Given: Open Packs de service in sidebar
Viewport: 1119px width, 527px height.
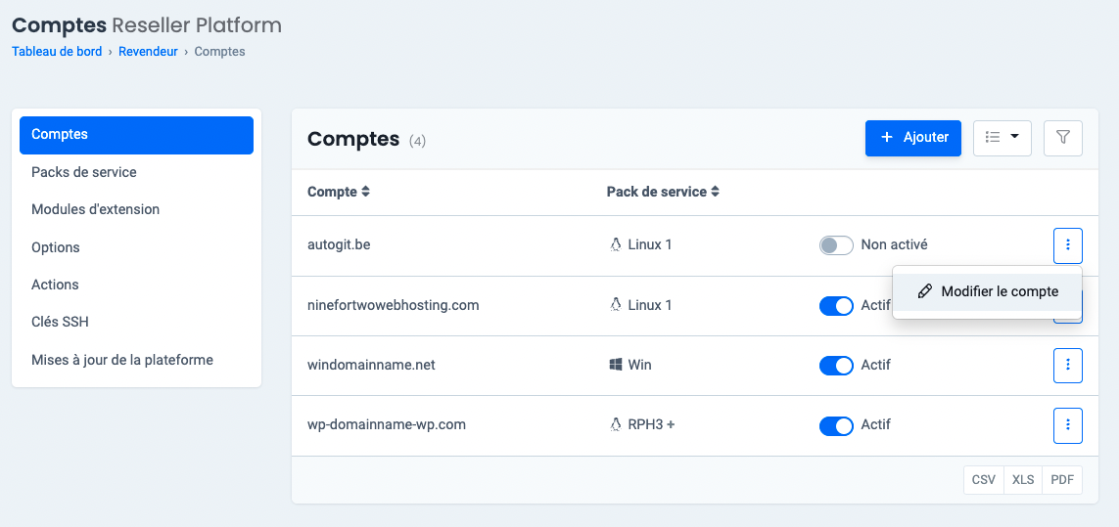Looking at the screenshot, I should pyautogui.click(x=84, y=172).
